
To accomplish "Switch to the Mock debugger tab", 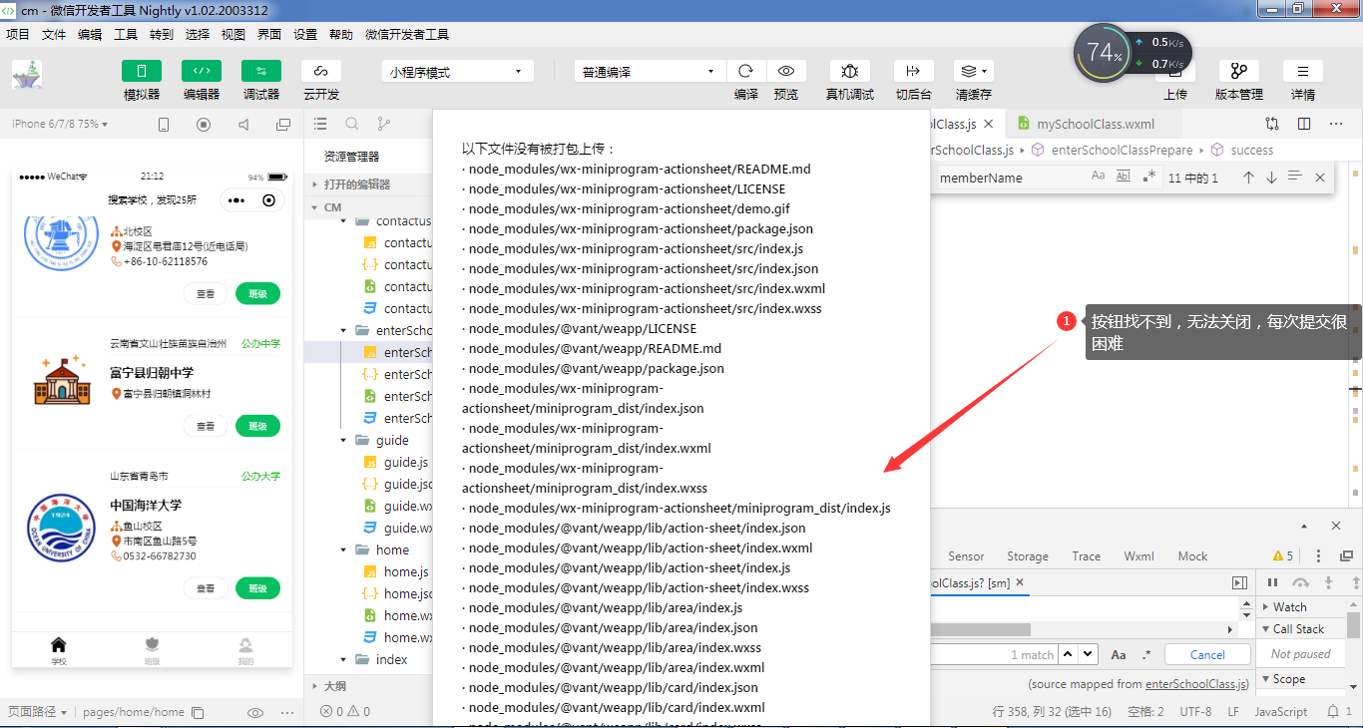I will click(x=1192, y=556).
